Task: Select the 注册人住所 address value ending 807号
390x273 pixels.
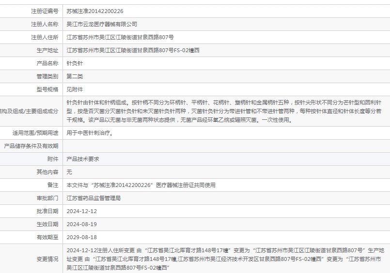Action: point(120,37)
